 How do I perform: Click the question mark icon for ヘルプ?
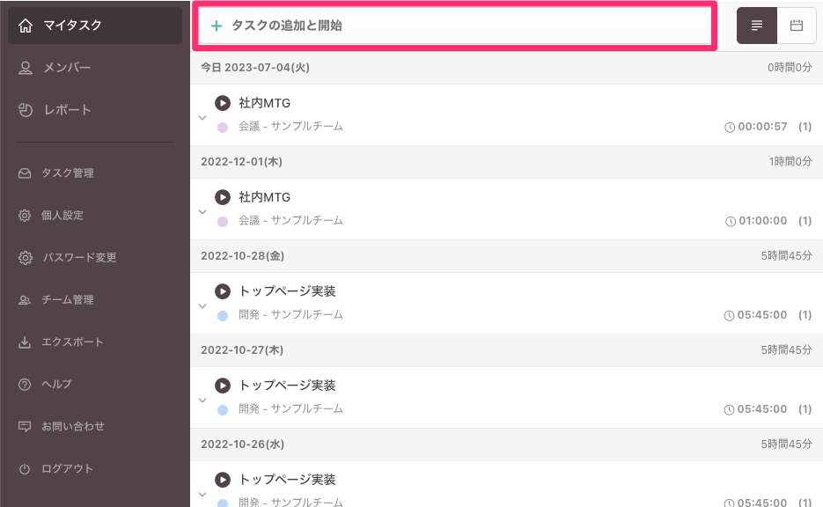click(25, 385)
